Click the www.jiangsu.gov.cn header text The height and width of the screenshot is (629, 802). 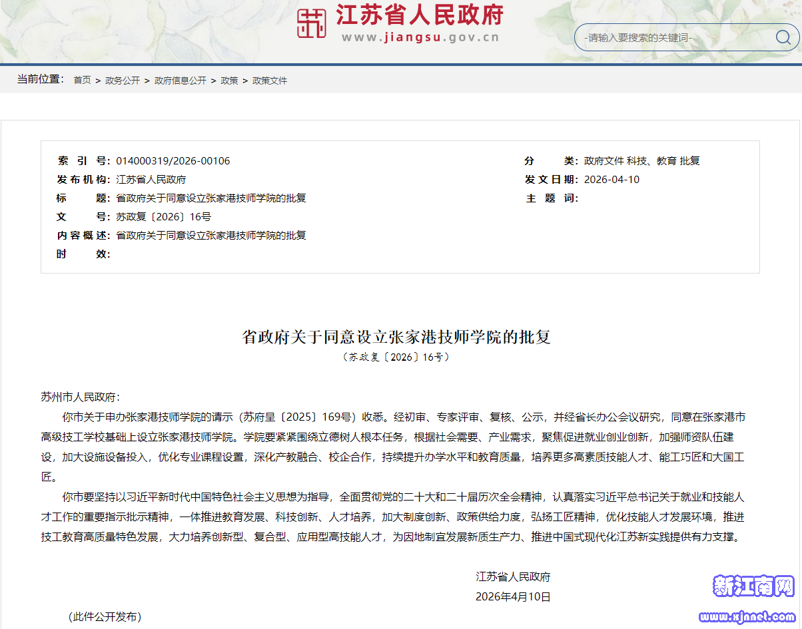point(420,37)
